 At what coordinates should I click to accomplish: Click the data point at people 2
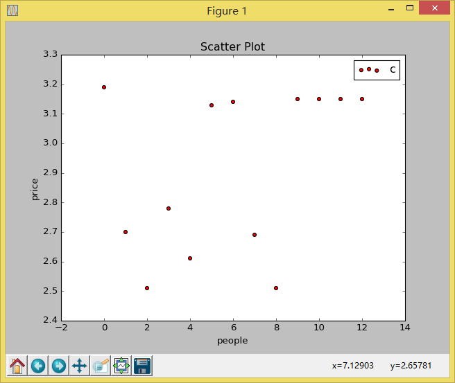(147, 288)
